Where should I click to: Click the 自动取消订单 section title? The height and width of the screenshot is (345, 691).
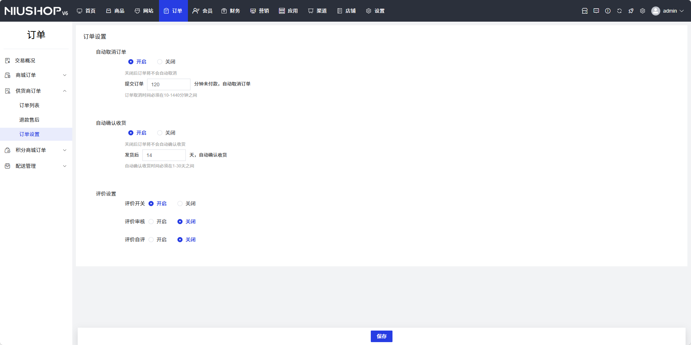pos(111,52)
